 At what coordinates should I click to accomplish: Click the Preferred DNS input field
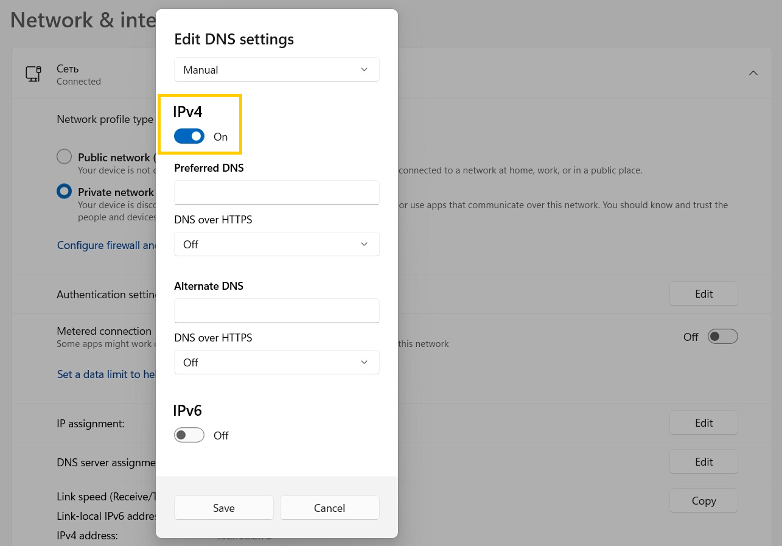pos(276,192)
